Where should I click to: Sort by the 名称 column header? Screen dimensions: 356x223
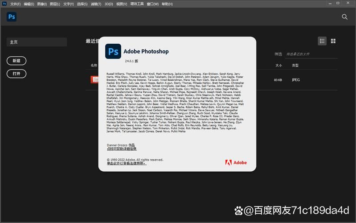tap(94, 66)
